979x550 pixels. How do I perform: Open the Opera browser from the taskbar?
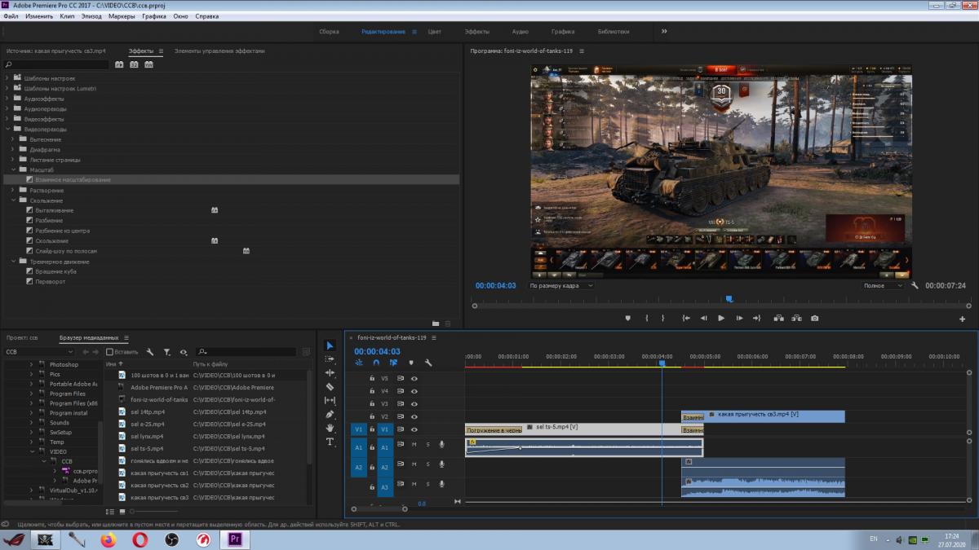pyautogui.click(x=140, y=539)
